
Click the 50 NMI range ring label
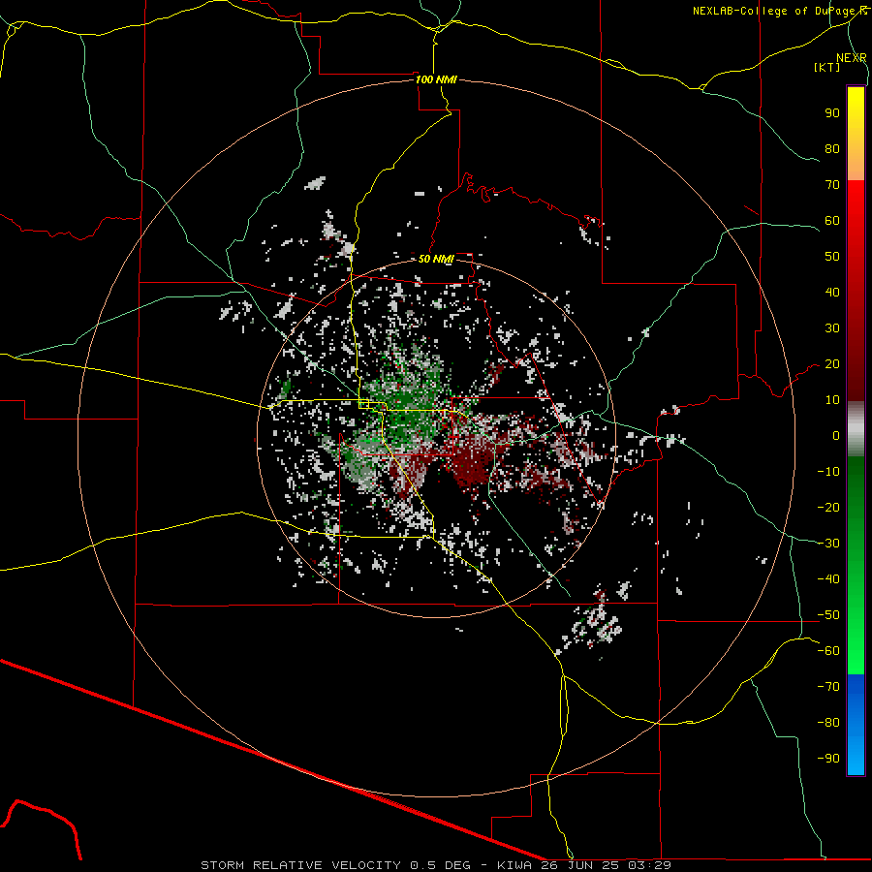click(x=436, y=259)
